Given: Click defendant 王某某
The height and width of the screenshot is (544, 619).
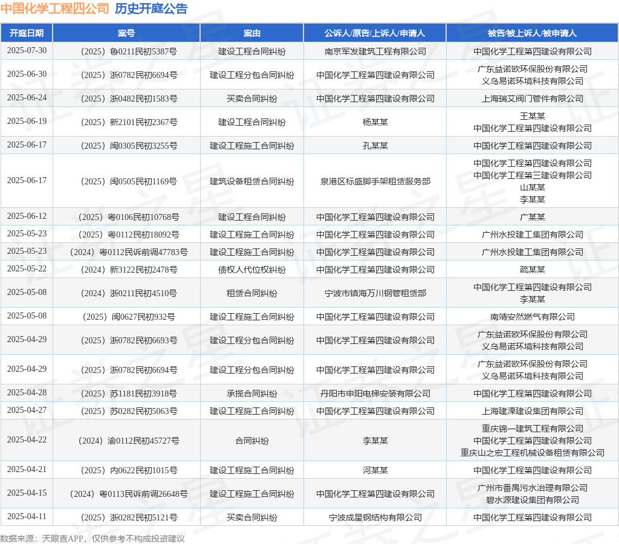Looking at the screenshot, I should pyautogui.click(x=533, y=116).
